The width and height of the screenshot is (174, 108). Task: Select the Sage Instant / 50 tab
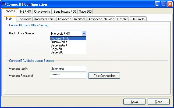[65, 12]
